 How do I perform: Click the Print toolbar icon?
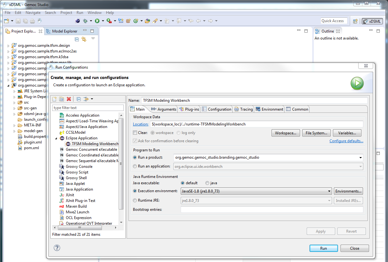pyautogui.click(x=32, y=20)
